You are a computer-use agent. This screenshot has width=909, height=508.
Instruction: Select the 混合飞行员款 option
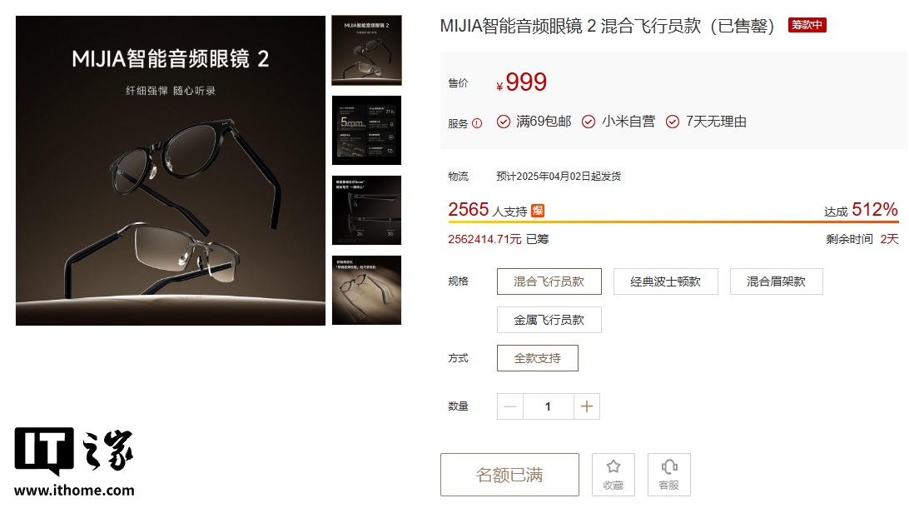click(549, 281)
